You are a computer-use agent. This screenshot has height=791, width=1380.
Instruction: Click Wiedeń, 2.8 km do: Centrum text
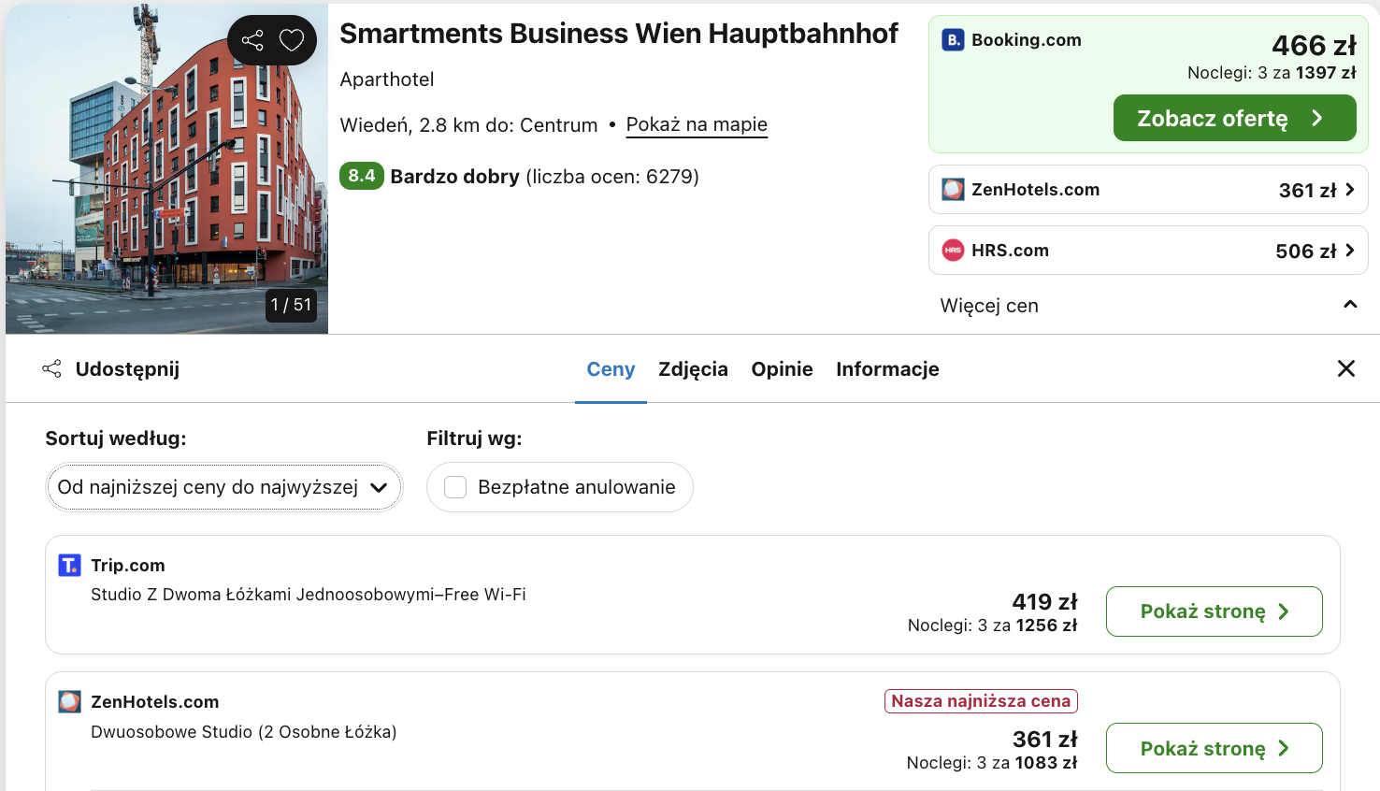pos(468,125)
